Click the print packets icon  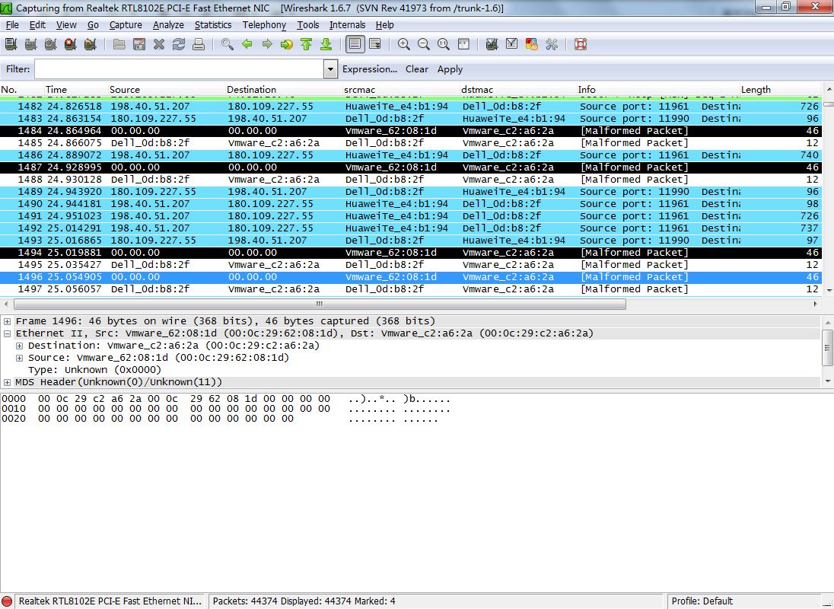(199, 44)
